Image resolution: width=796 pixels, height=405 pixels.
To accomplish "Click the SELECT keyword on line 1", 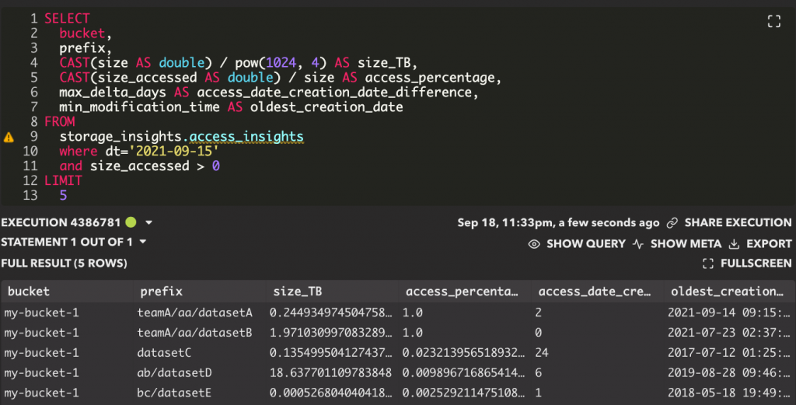I will [x=67, y=19].
